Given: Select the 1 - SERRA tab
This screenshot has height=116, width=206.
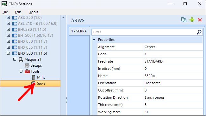Looking at the screenshot, I should click(x=79, y=31).
